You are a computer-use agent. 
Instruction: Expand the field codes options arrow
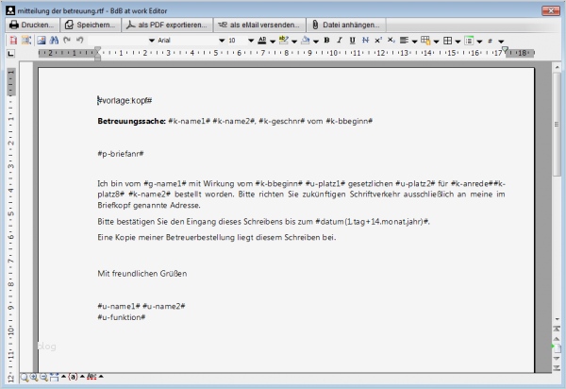pyautogui.click(x=82, y=377)
